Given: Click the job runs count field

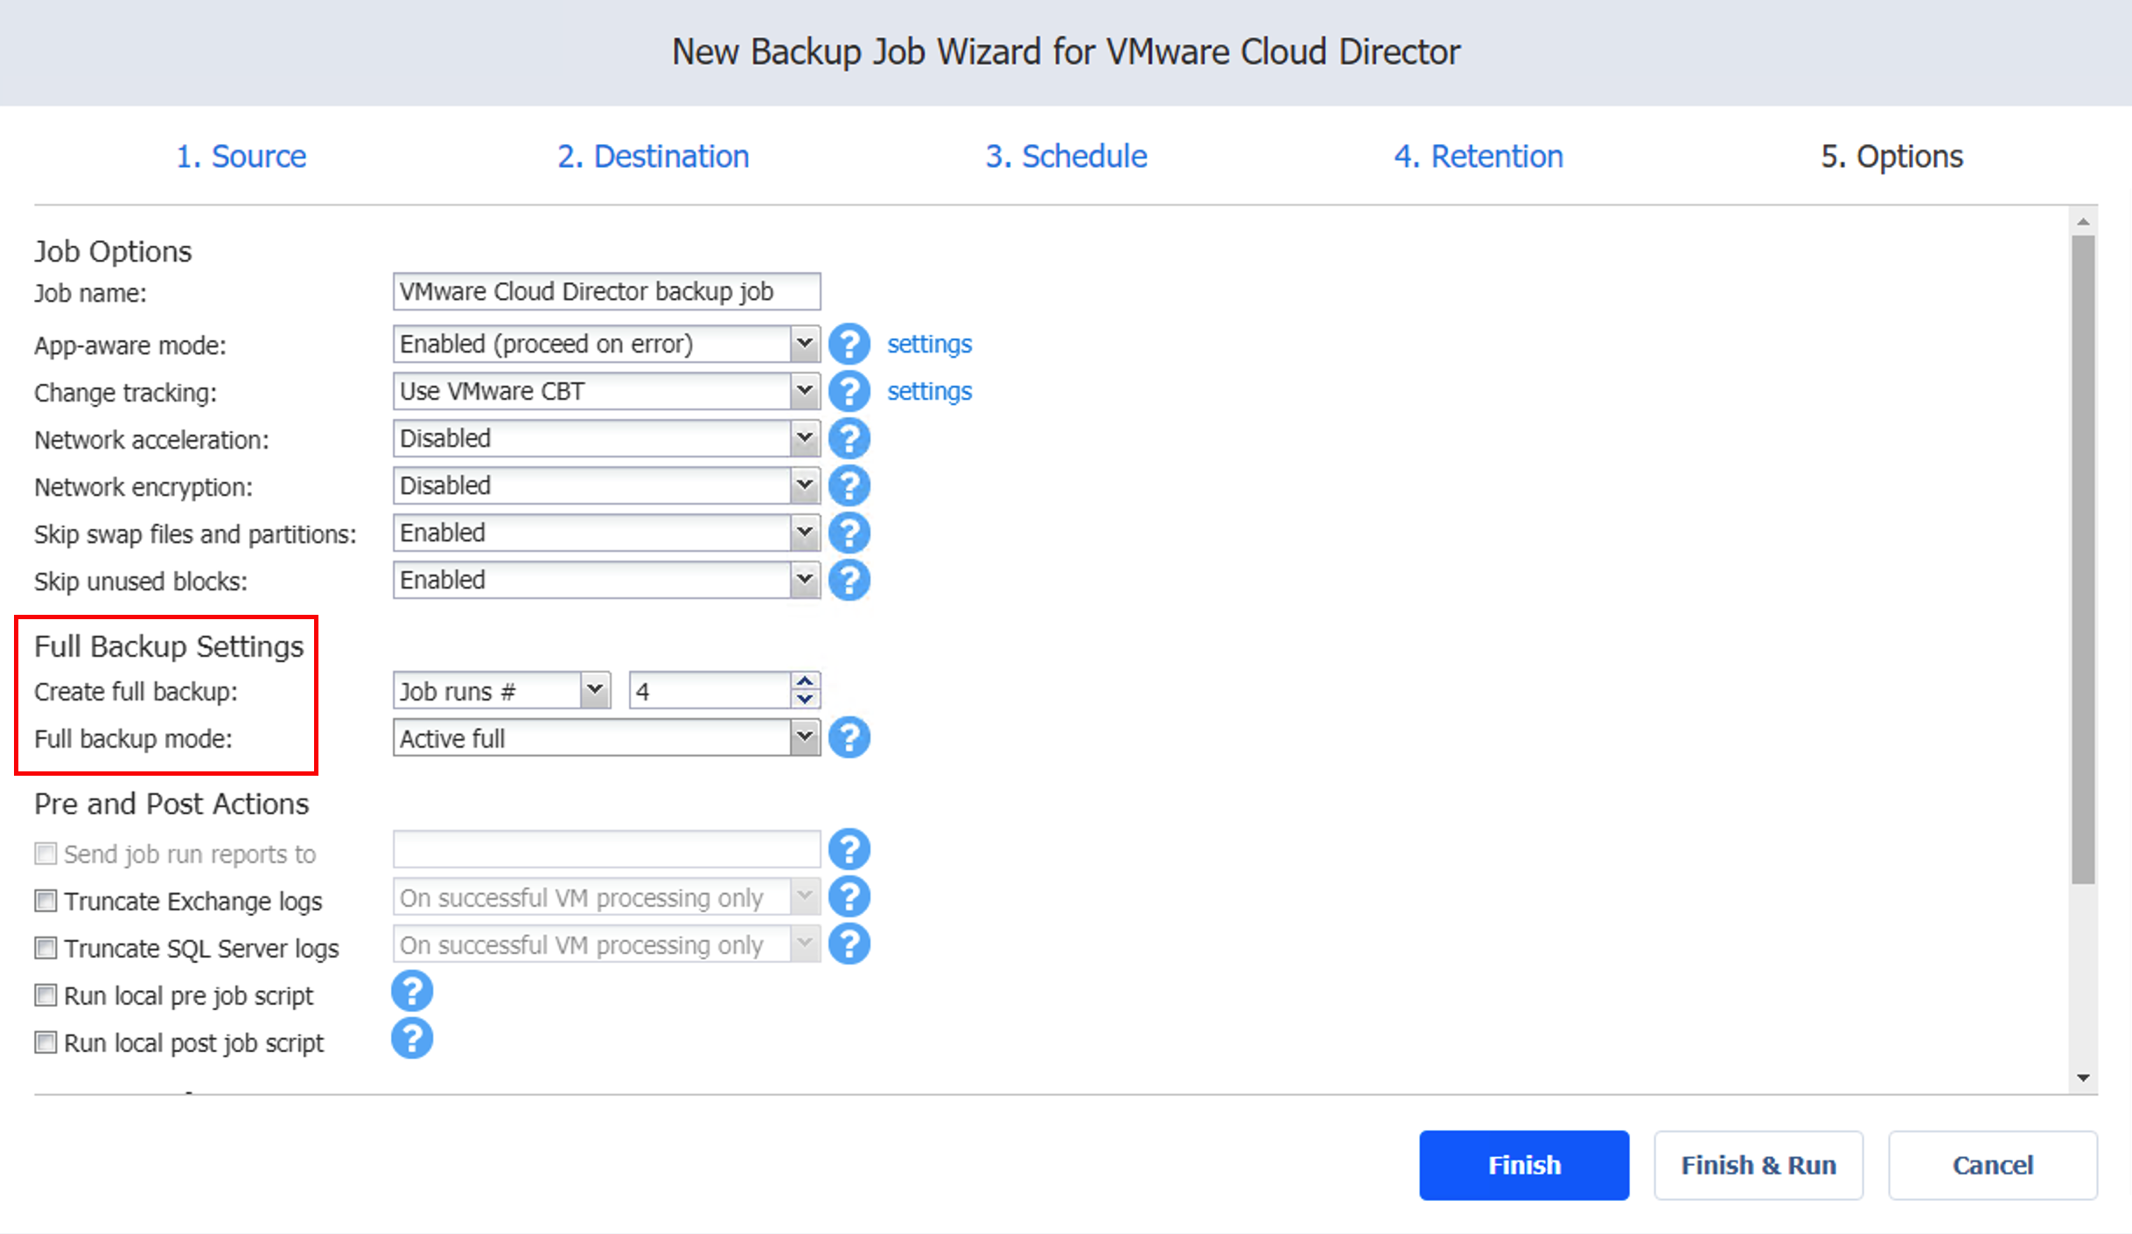Looking at the screenshot, I should (710, 691).
